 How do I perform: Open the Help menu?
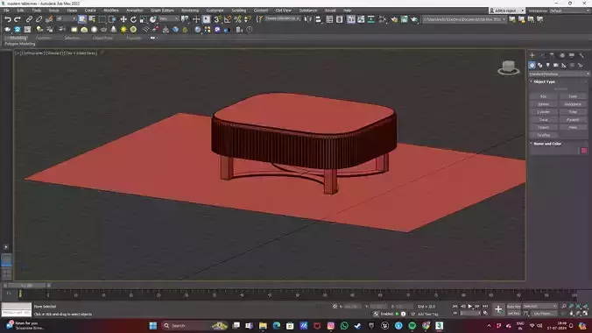(x=348, y=11)
